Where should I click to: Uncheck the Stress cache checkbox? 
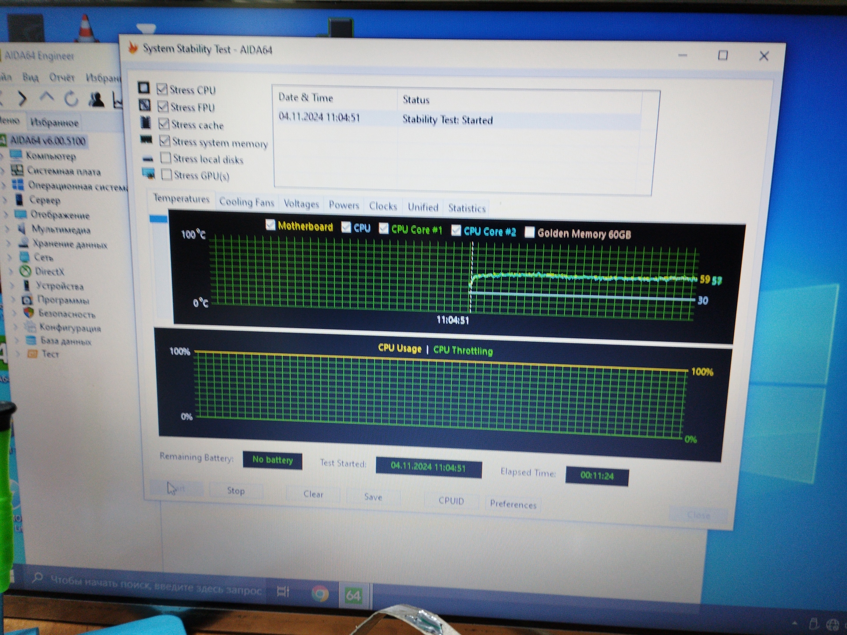click(x=164, y=123)
